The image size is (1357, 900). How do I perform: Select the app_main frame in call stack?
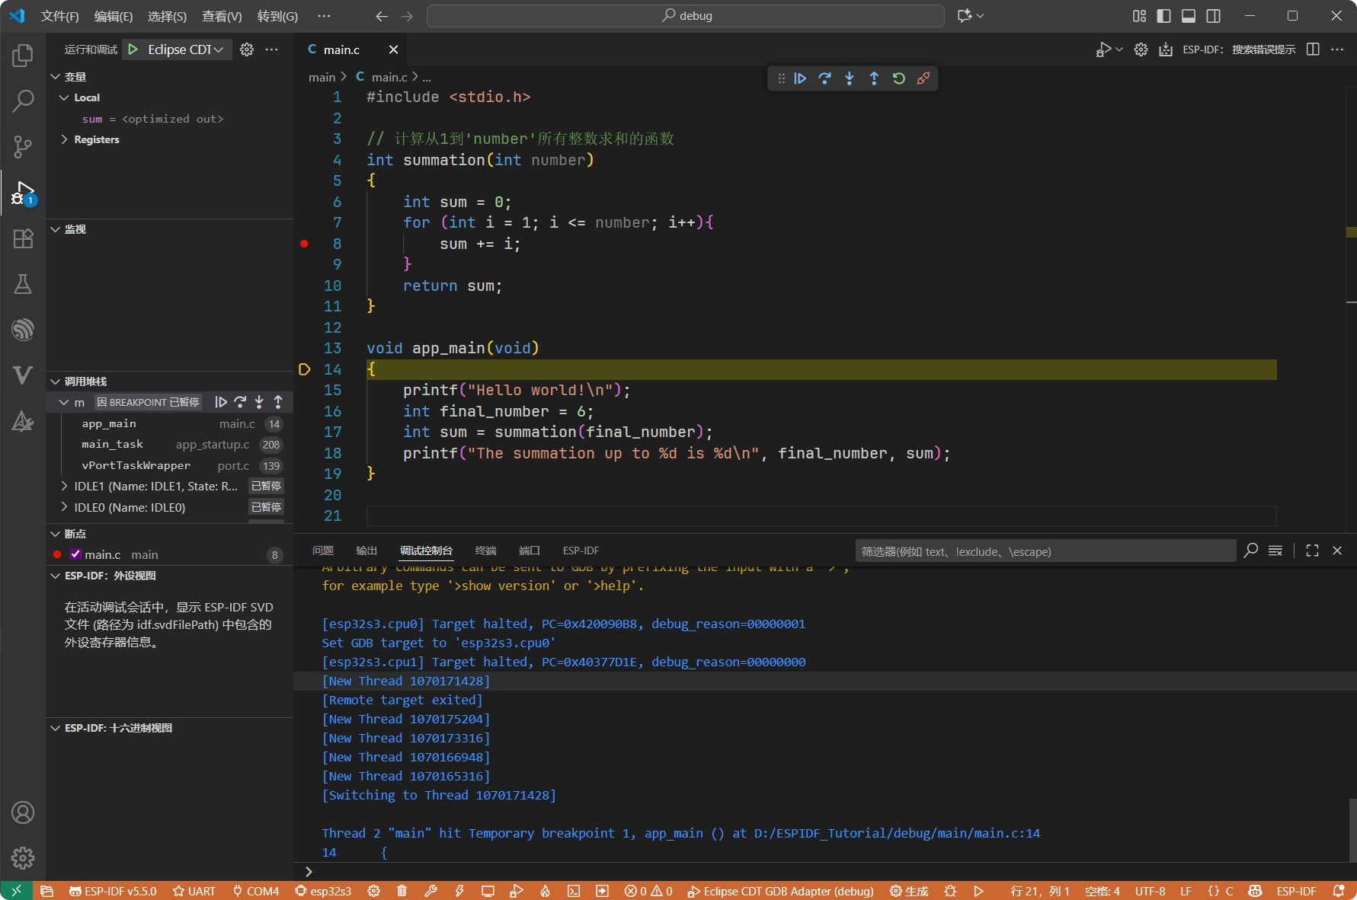point(109,423)
